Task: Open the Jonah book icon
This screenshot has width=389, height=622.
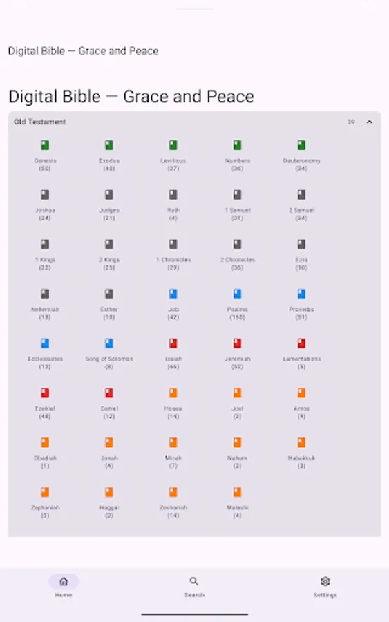Action: [x=109, y=443]
